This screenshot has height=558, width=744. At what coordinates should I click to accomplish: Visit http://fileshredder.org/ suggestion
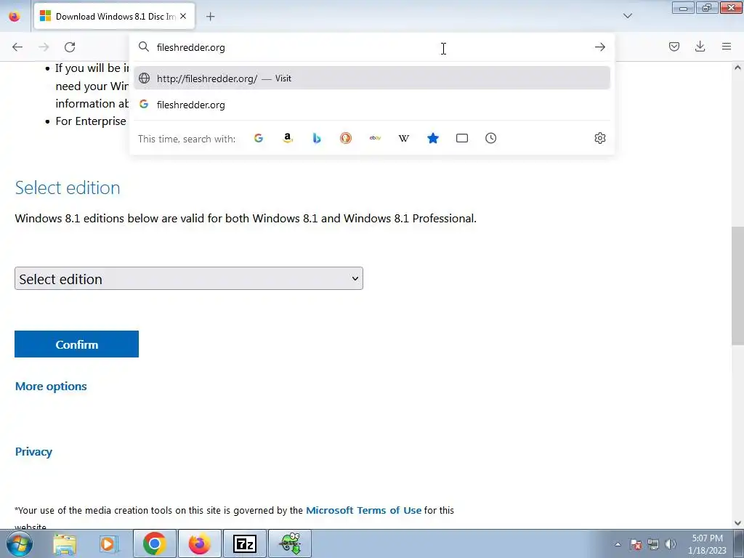point(371,78)
